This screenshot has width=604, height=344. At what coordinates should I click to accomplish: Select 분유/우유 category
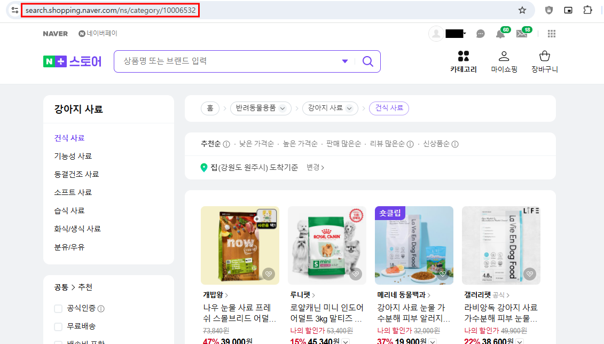69,247
